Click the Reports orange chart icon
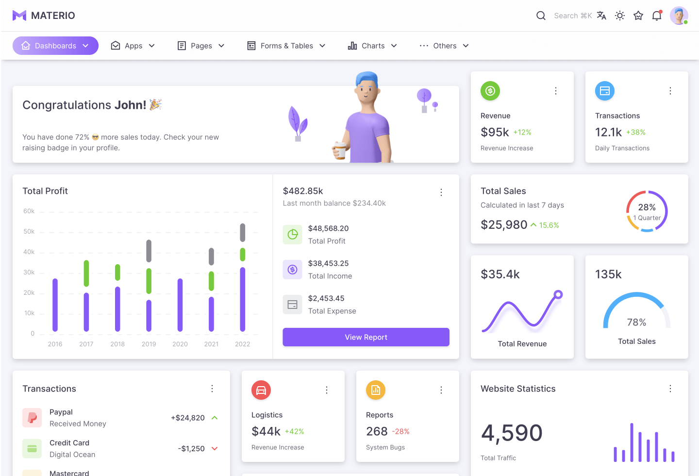 376,390
